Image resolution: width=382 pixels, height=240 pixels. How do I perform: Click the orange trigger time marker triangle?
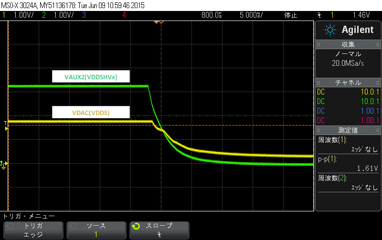156,22
